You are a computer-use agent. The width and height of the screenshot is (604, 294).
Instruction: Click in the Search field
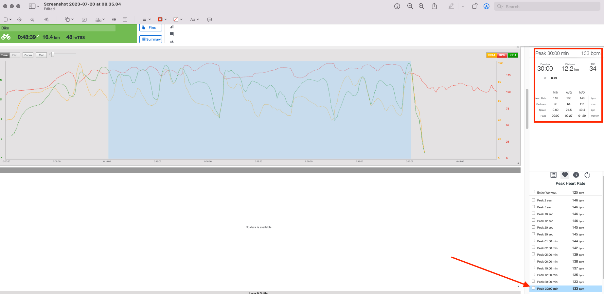click(x=547, y=7)
